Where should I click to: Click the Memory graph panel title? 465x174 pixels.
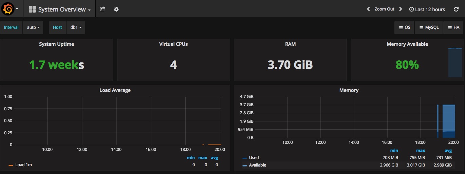point(349,90)
